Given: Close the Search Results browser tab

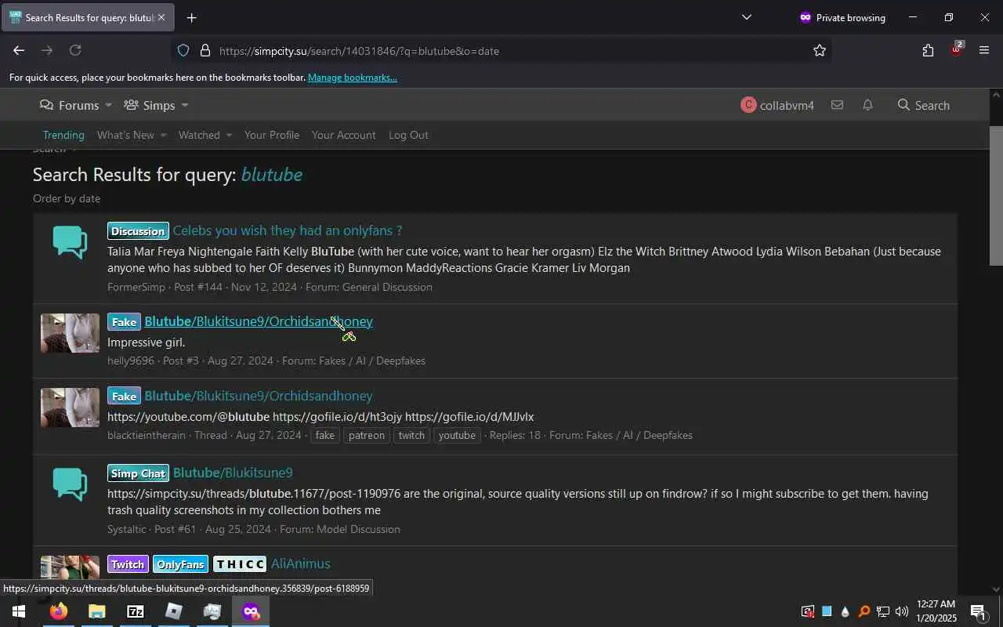Looking at the screenshot, I should tap(161, 17).
